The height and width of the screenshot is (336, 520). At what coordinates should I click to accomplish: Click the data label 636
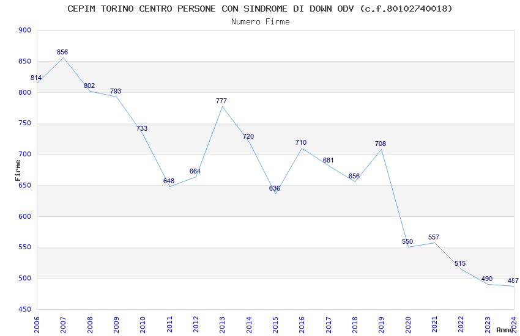275,188
